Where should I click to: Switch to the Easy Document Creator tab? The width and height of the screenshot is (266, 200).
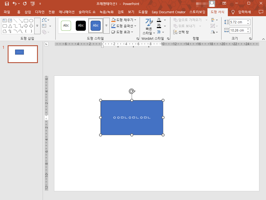point(169,12)
